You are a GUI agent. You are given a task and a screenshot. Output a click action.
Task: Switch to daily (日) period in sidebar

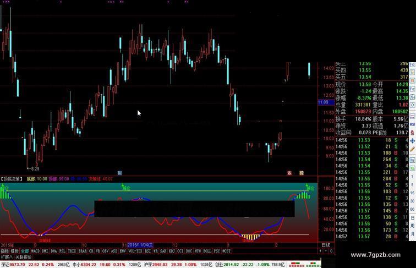tap(413, 217)
